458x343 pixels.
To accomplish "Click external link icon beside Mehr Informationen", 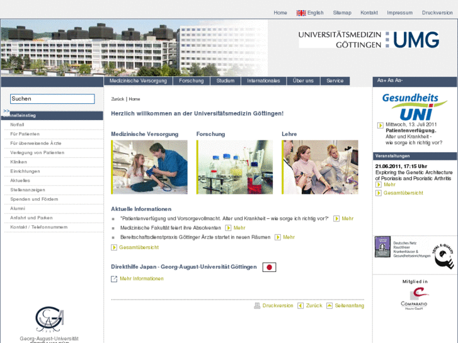I will coord(114,279).
